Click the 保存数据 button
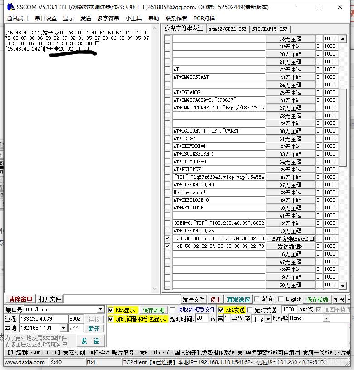The width and height of the screenshot is (354, 370). click(x=154, y=310)
